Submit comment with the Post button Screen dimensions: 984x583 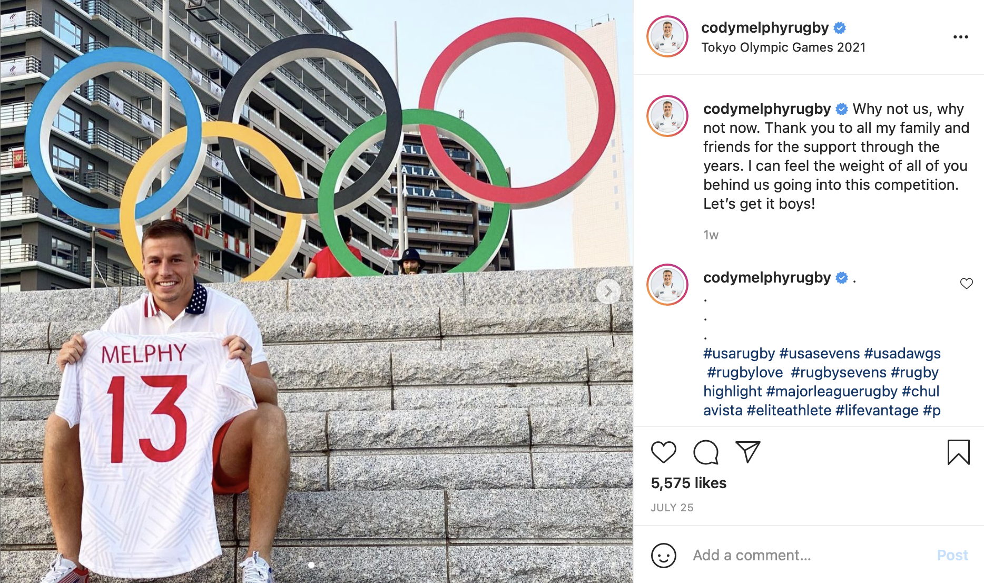click(x=952, y=555)
